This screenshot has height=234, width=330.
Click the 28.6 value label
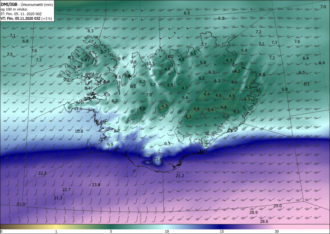[264, 221]
